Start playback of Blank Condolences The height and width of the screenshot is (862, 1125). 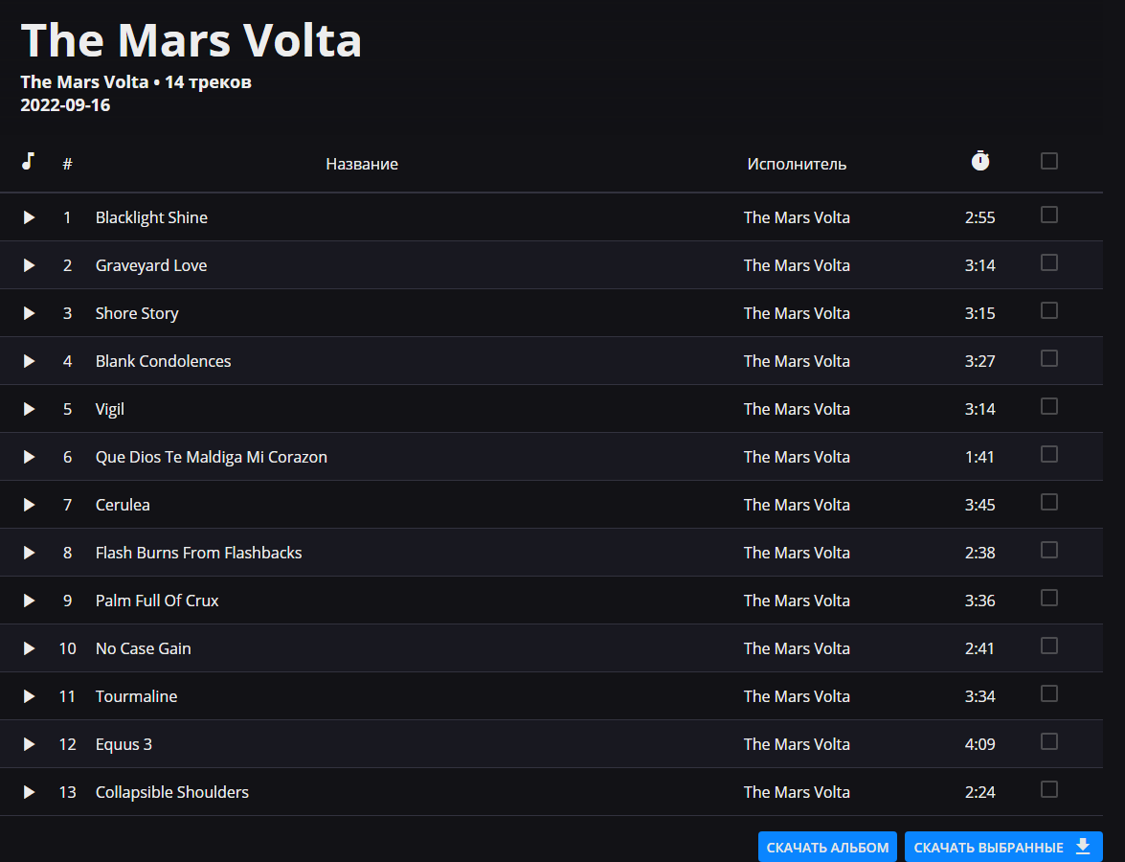(29, 361)
